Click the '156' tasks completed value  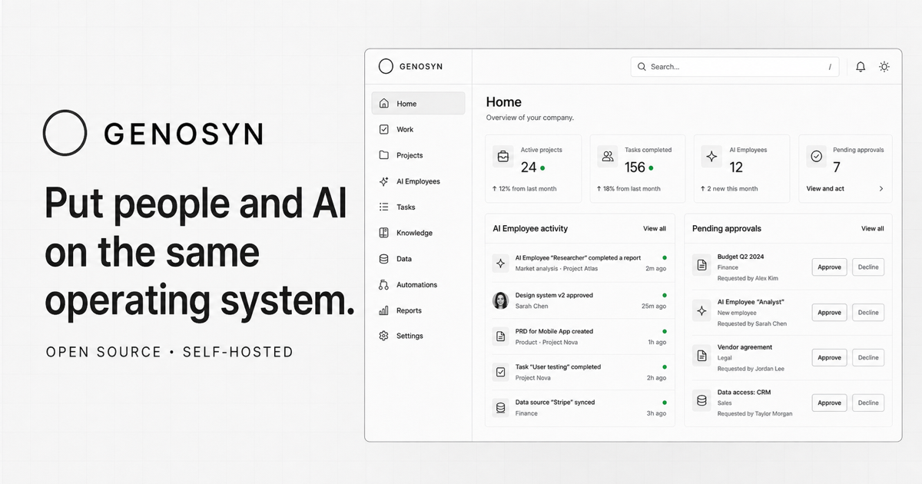click(x=635, y=167)
